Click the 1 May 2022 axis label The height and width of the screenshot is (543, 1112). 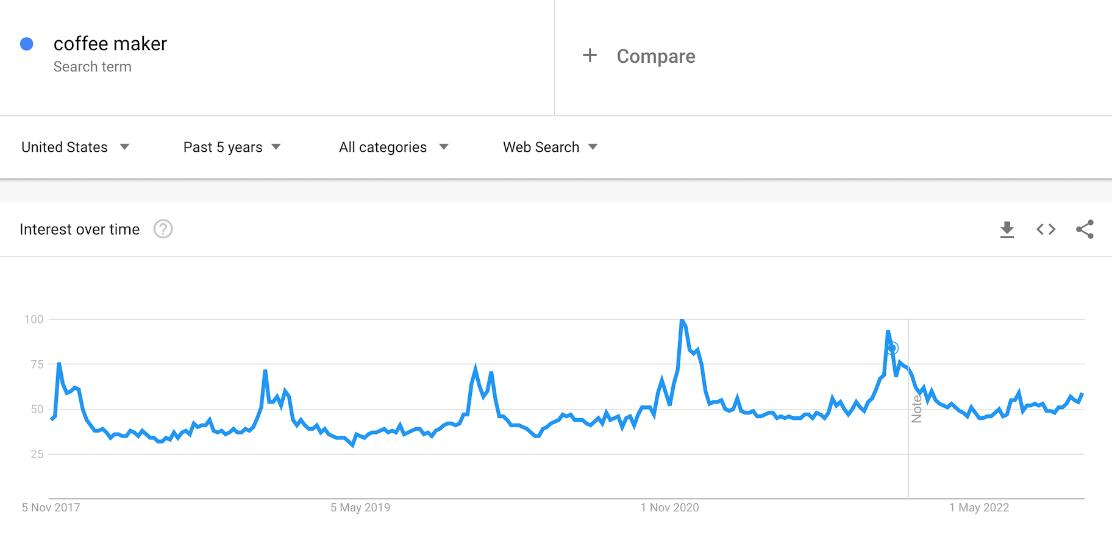click(979, 508)
